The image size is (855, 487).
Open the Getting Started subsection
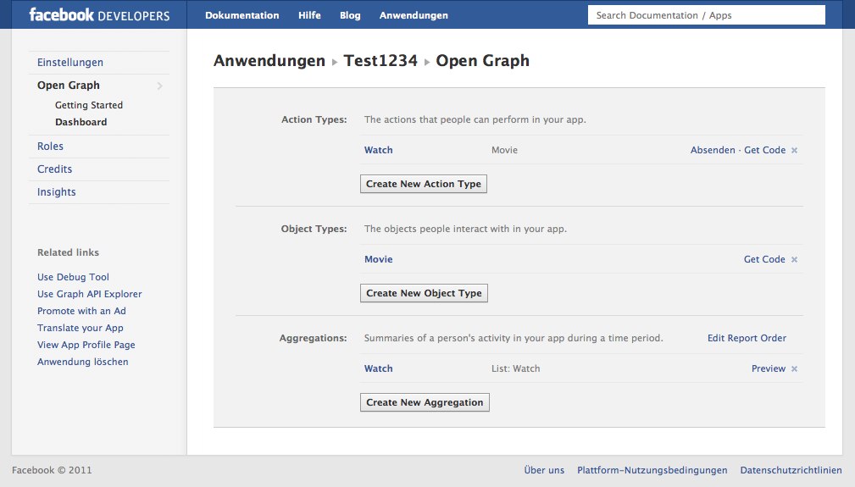[x=89, y=105]
